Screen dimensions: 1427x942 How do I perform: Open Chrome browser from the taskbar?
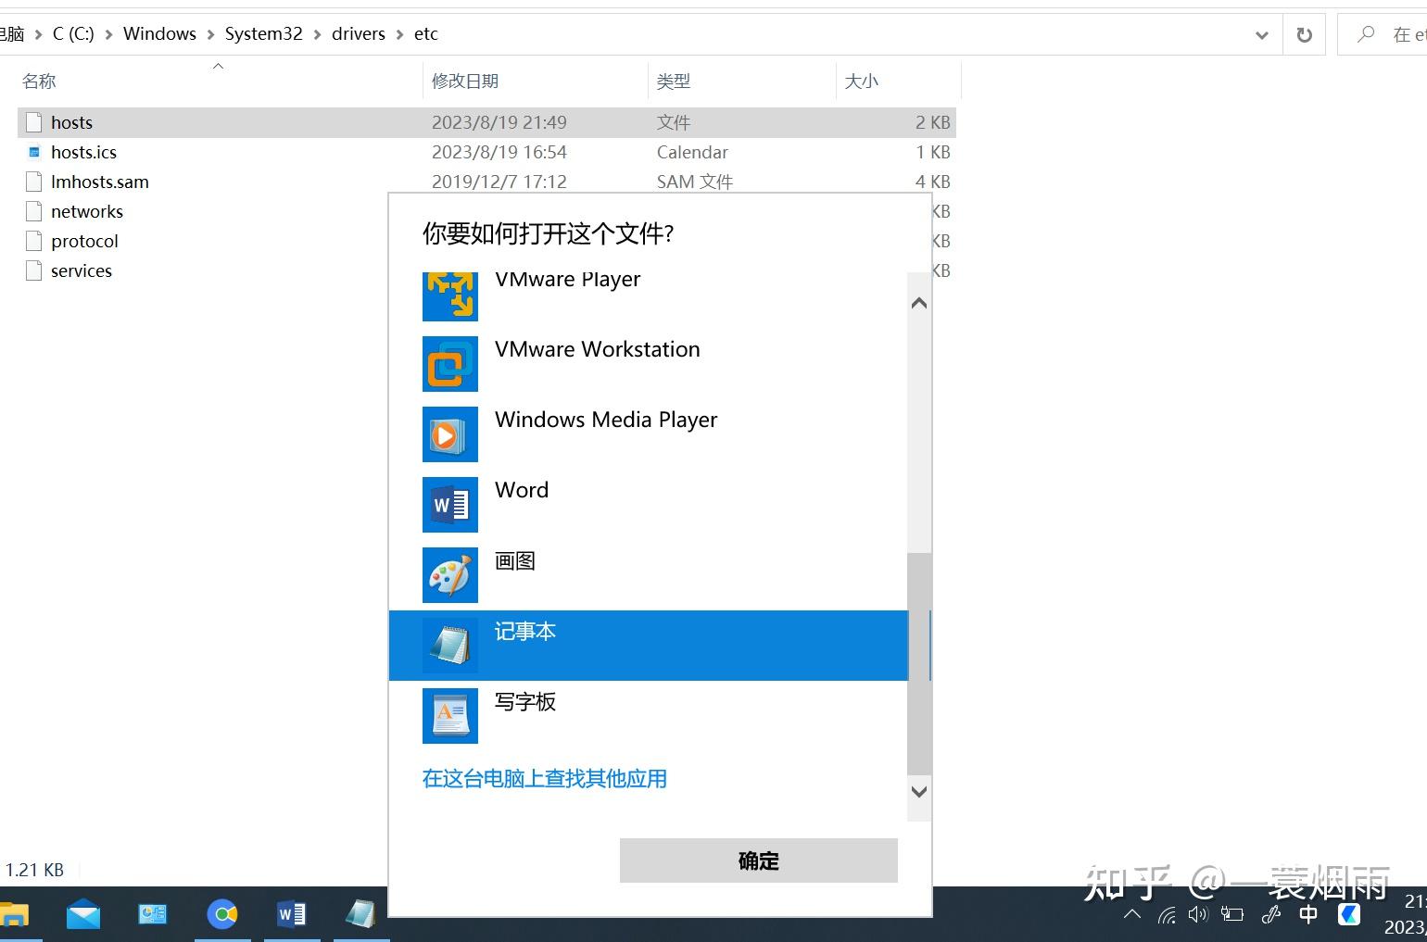pos(222,915)
